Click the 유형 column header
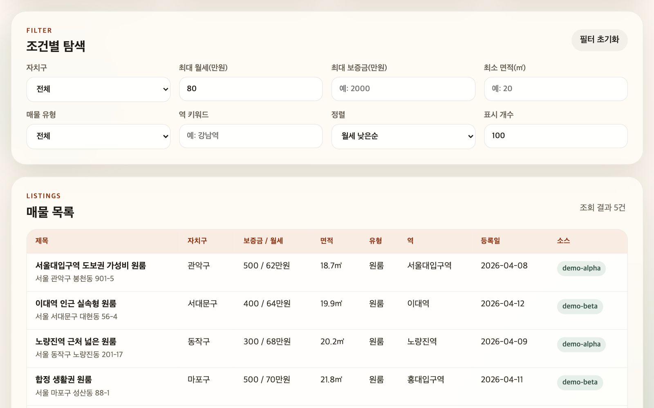Viewport: 654px width, 408px height. coord(376,241)
